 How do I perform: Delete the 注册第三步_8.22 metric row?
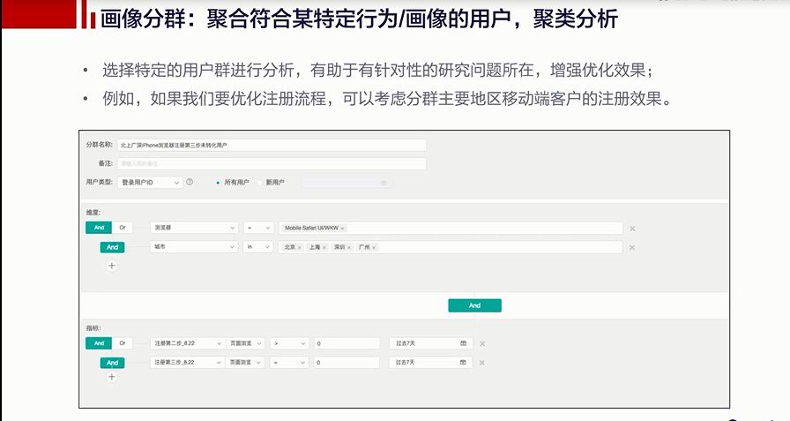pos(482,363)
